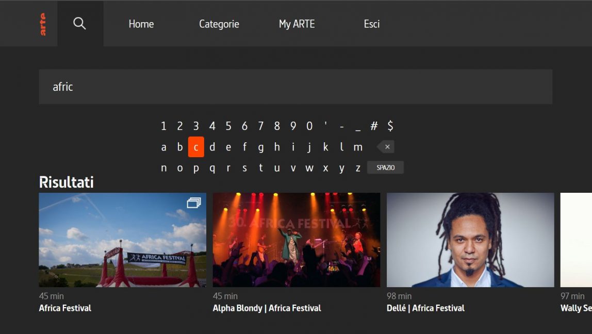Viewport: 592px width, 334px height.
Task: Tap the letter f key
Action: pyautogui.click(x=244, y=147)
